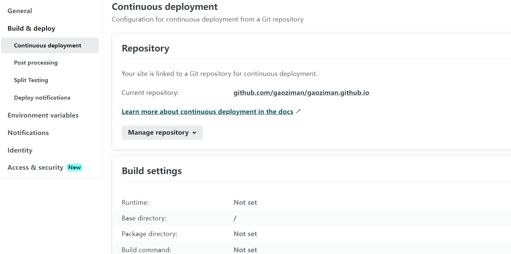Go to Post processing settings
The width and height of the screenshot is (511, 254).
[36, 63]
